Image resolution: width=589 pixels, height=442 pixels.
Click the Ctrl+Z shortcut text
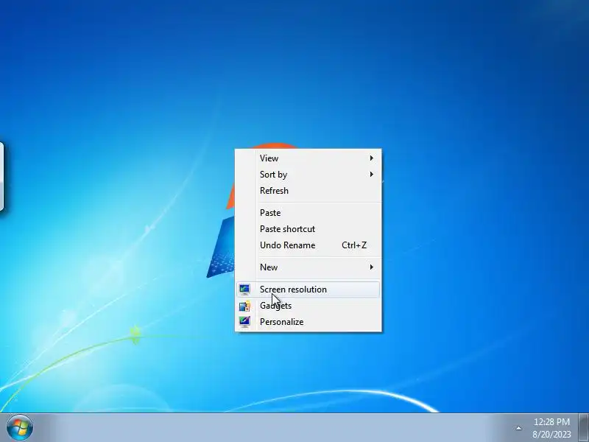354,245
